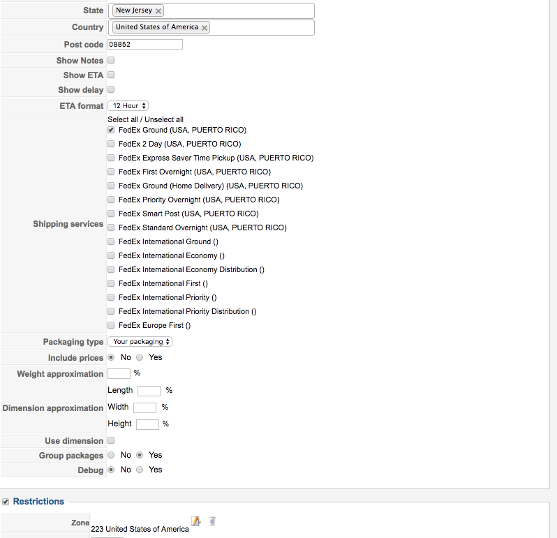Screen dimensions: 557x538
Task: Tick the Show ETA checkbox
Action: click(x=111, y=75)
